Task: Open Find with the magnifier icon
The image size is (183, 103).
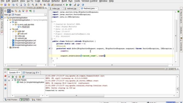Action: coord(33,5)
